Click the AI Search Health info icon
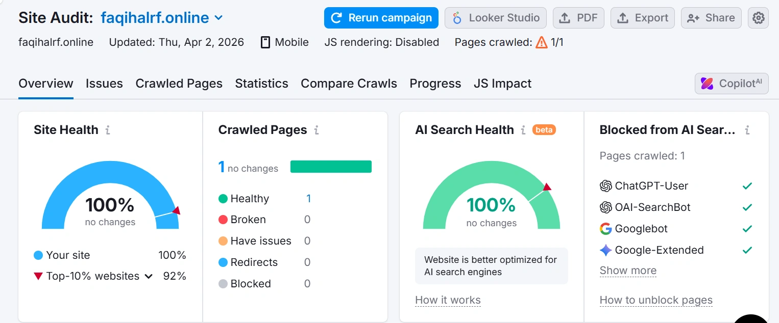The height and width of the screenshot is (323, 779). tap(523, 130)
